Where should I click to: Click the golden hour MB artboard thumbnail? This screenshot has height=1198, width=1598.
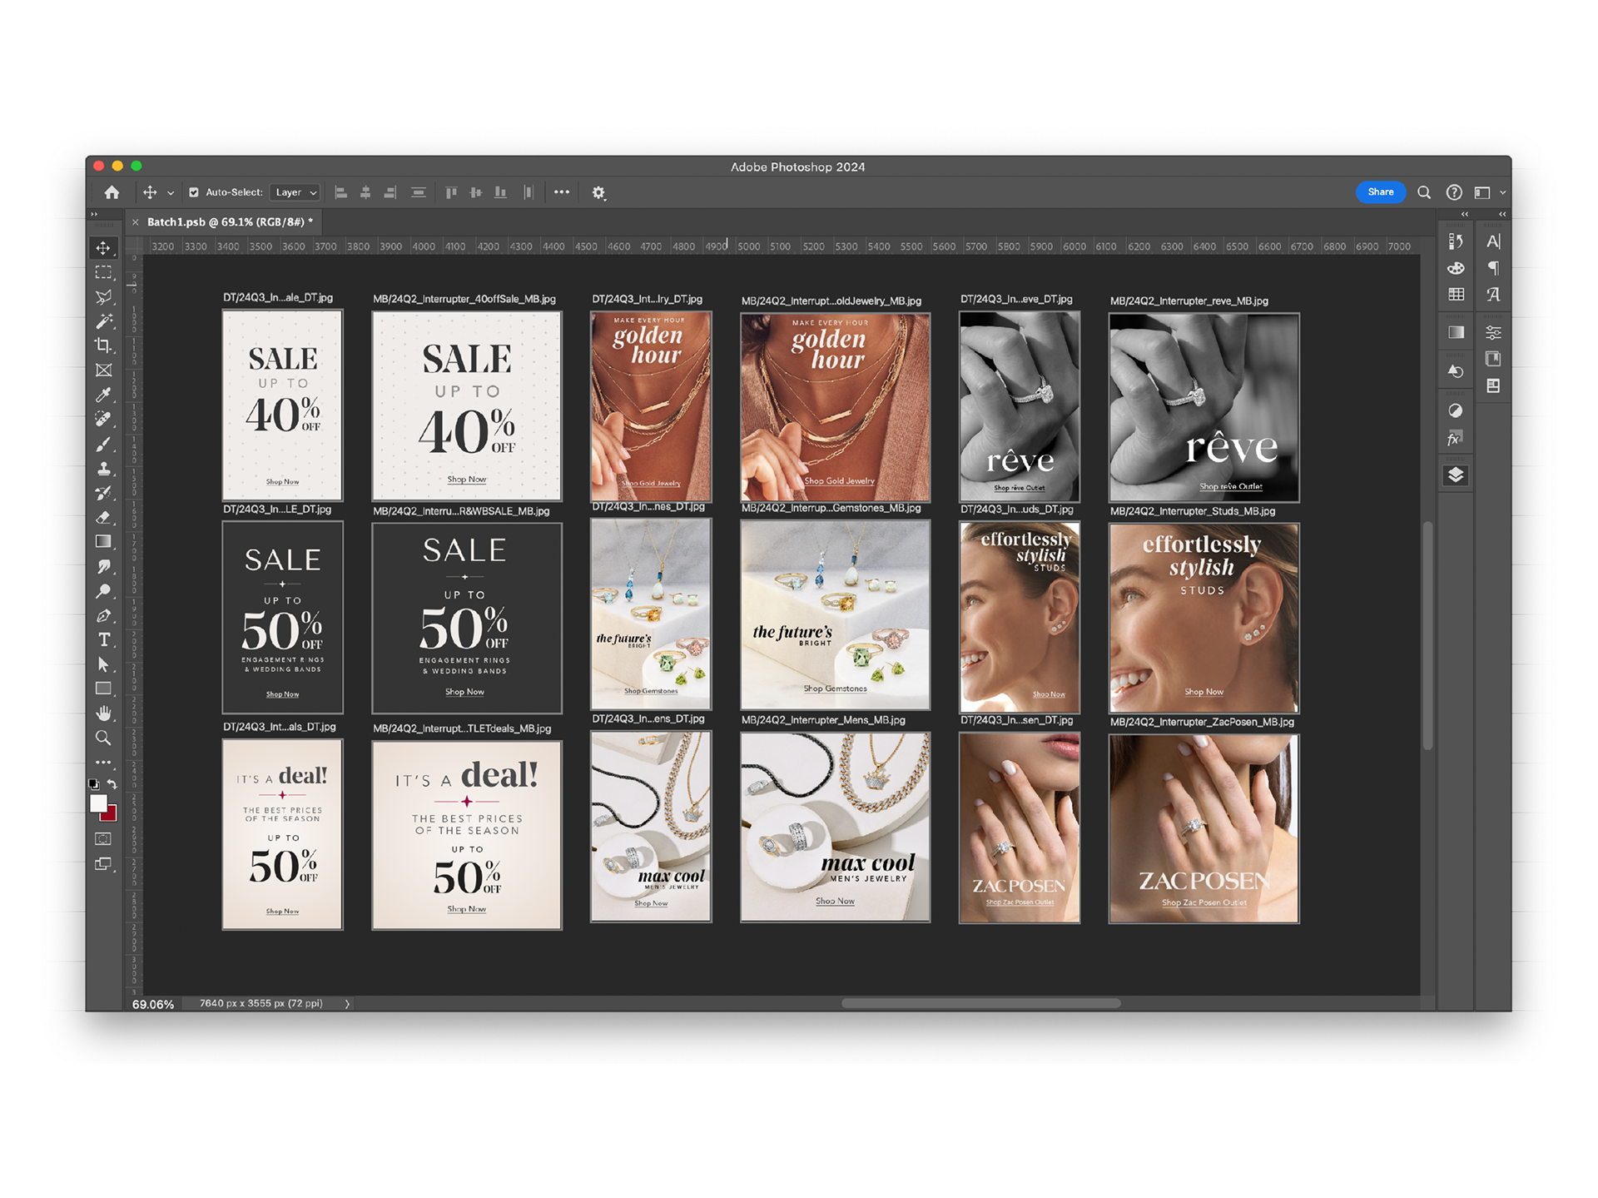click(835, 407)
